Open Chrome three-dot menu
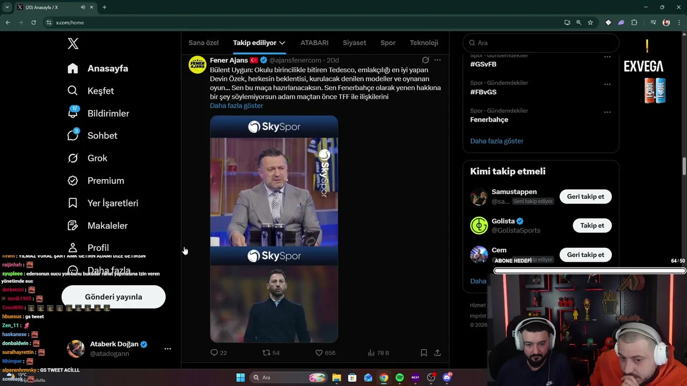The height and width of the screenshot is (386, 687). click(678, 23)
